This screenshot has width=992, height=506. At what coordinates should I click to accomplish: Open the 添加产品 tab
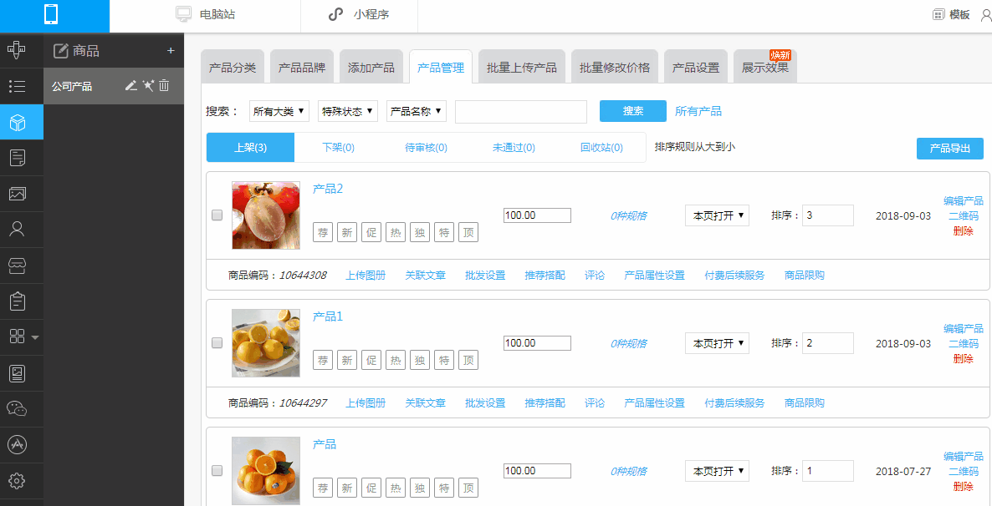click(x=371, y=68)
